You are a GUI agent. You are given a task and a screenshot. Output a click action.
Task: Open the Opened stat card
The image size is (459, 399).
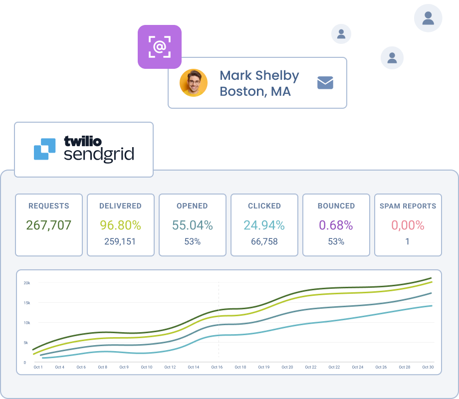(192, 224)
